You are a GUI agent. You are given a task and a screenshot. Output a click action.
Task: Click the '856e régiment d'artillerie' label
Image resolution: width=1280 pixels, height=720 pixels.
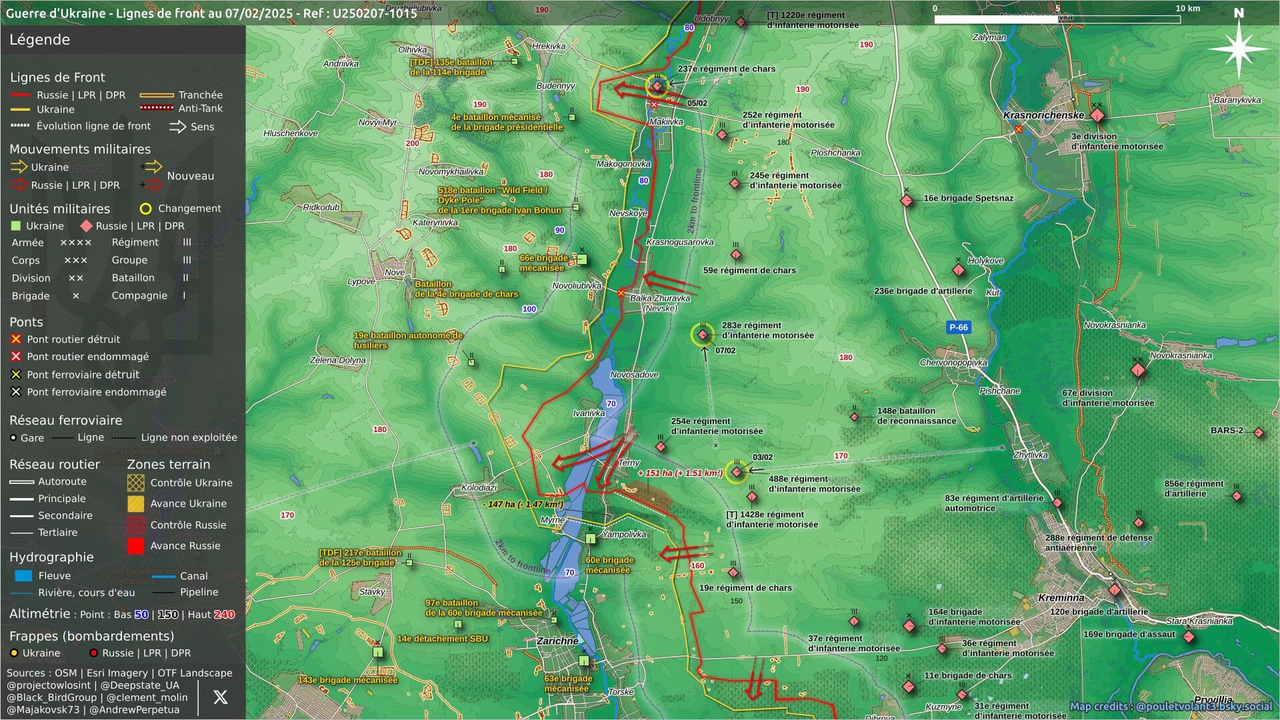click(1193, 489)
